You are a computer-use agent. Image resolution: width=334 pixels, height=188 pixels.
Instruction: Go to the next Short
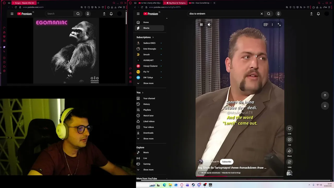point(325,106)
